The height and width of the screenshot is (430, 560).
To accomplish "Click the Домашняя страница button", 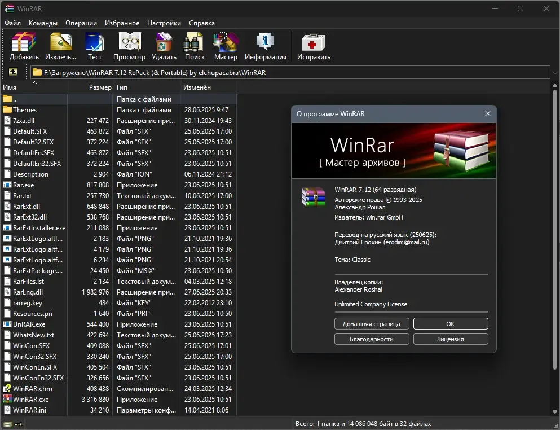I will (372, 324).
